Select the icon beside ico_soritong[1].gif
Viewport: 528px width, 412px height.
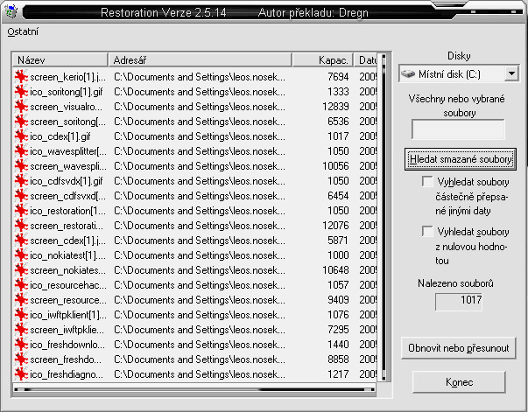click(x=21, y=92)
